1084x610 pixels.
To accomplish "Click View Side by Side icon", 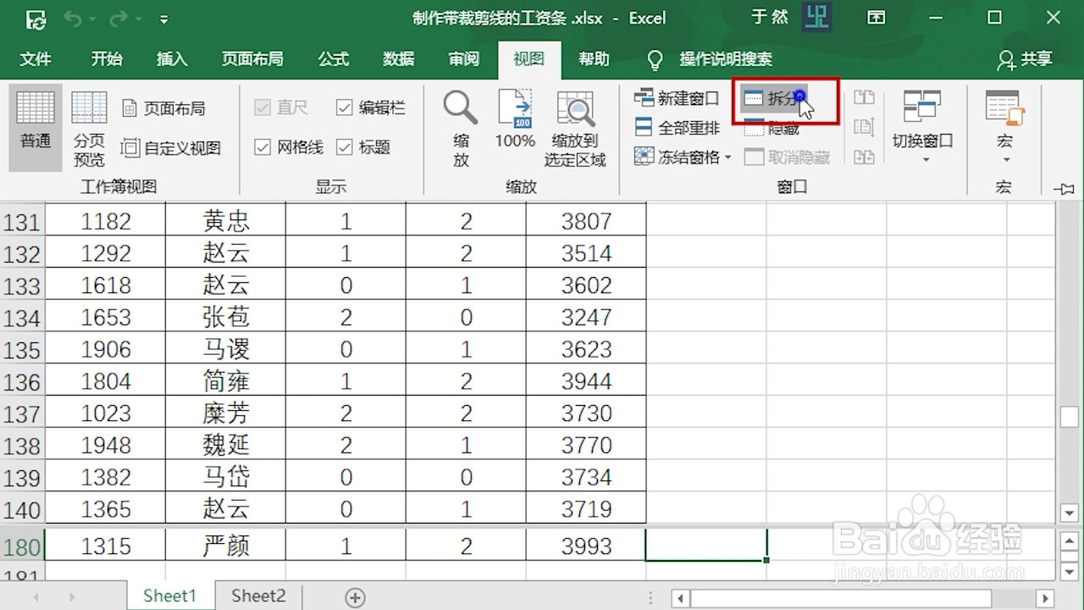I will click(864, 98).
